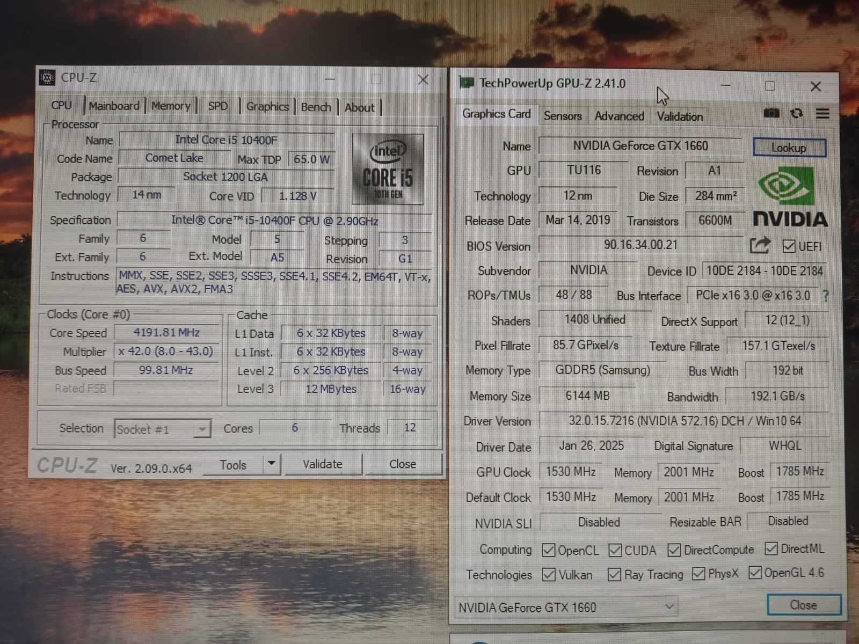Switch to the Bench tab
This screenshot has height=644, width=859.
pyautogui.click(x=316, y=107)
